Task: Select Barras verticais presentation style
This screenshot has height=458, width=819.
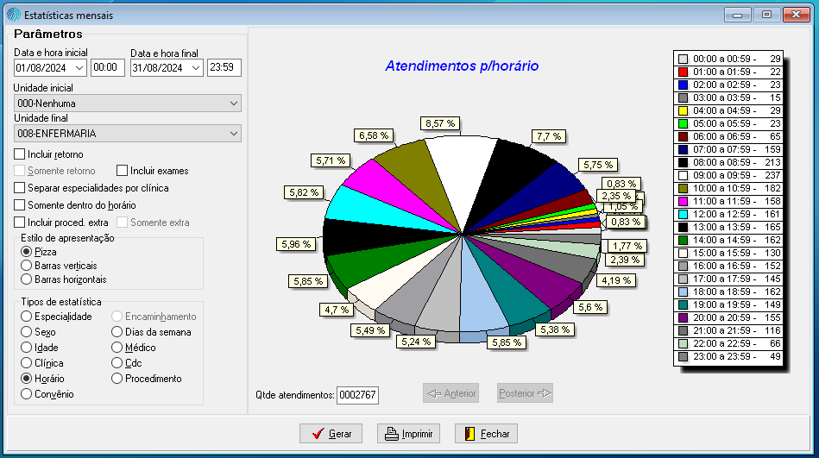Action: [x=26, y=266]
